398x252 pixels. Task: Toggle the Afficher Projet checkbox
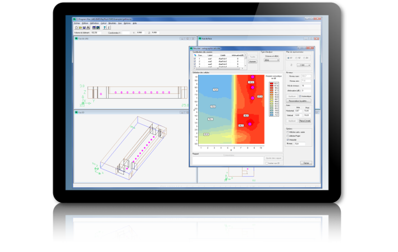pos(289,136)
